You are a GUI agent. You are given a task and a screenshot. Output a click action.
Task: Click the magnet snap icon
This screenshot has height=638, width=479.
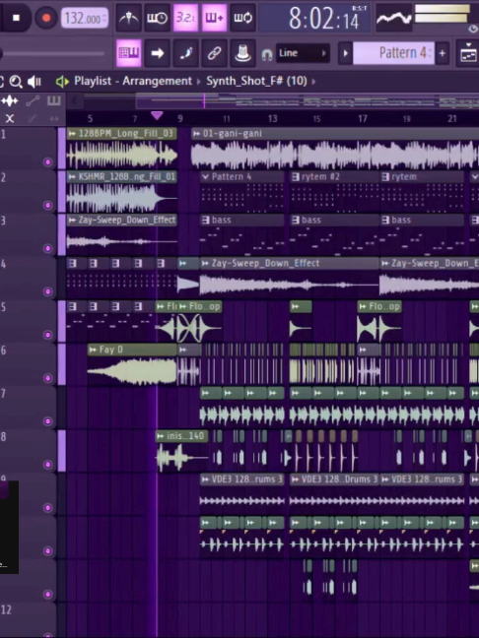coord(267,54)
